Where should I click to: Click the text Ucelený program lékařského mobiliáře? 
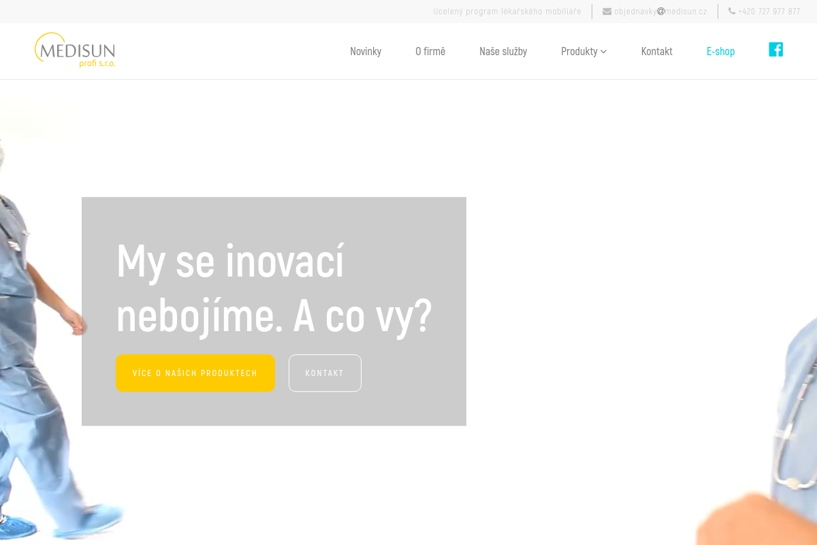[507, 12]
